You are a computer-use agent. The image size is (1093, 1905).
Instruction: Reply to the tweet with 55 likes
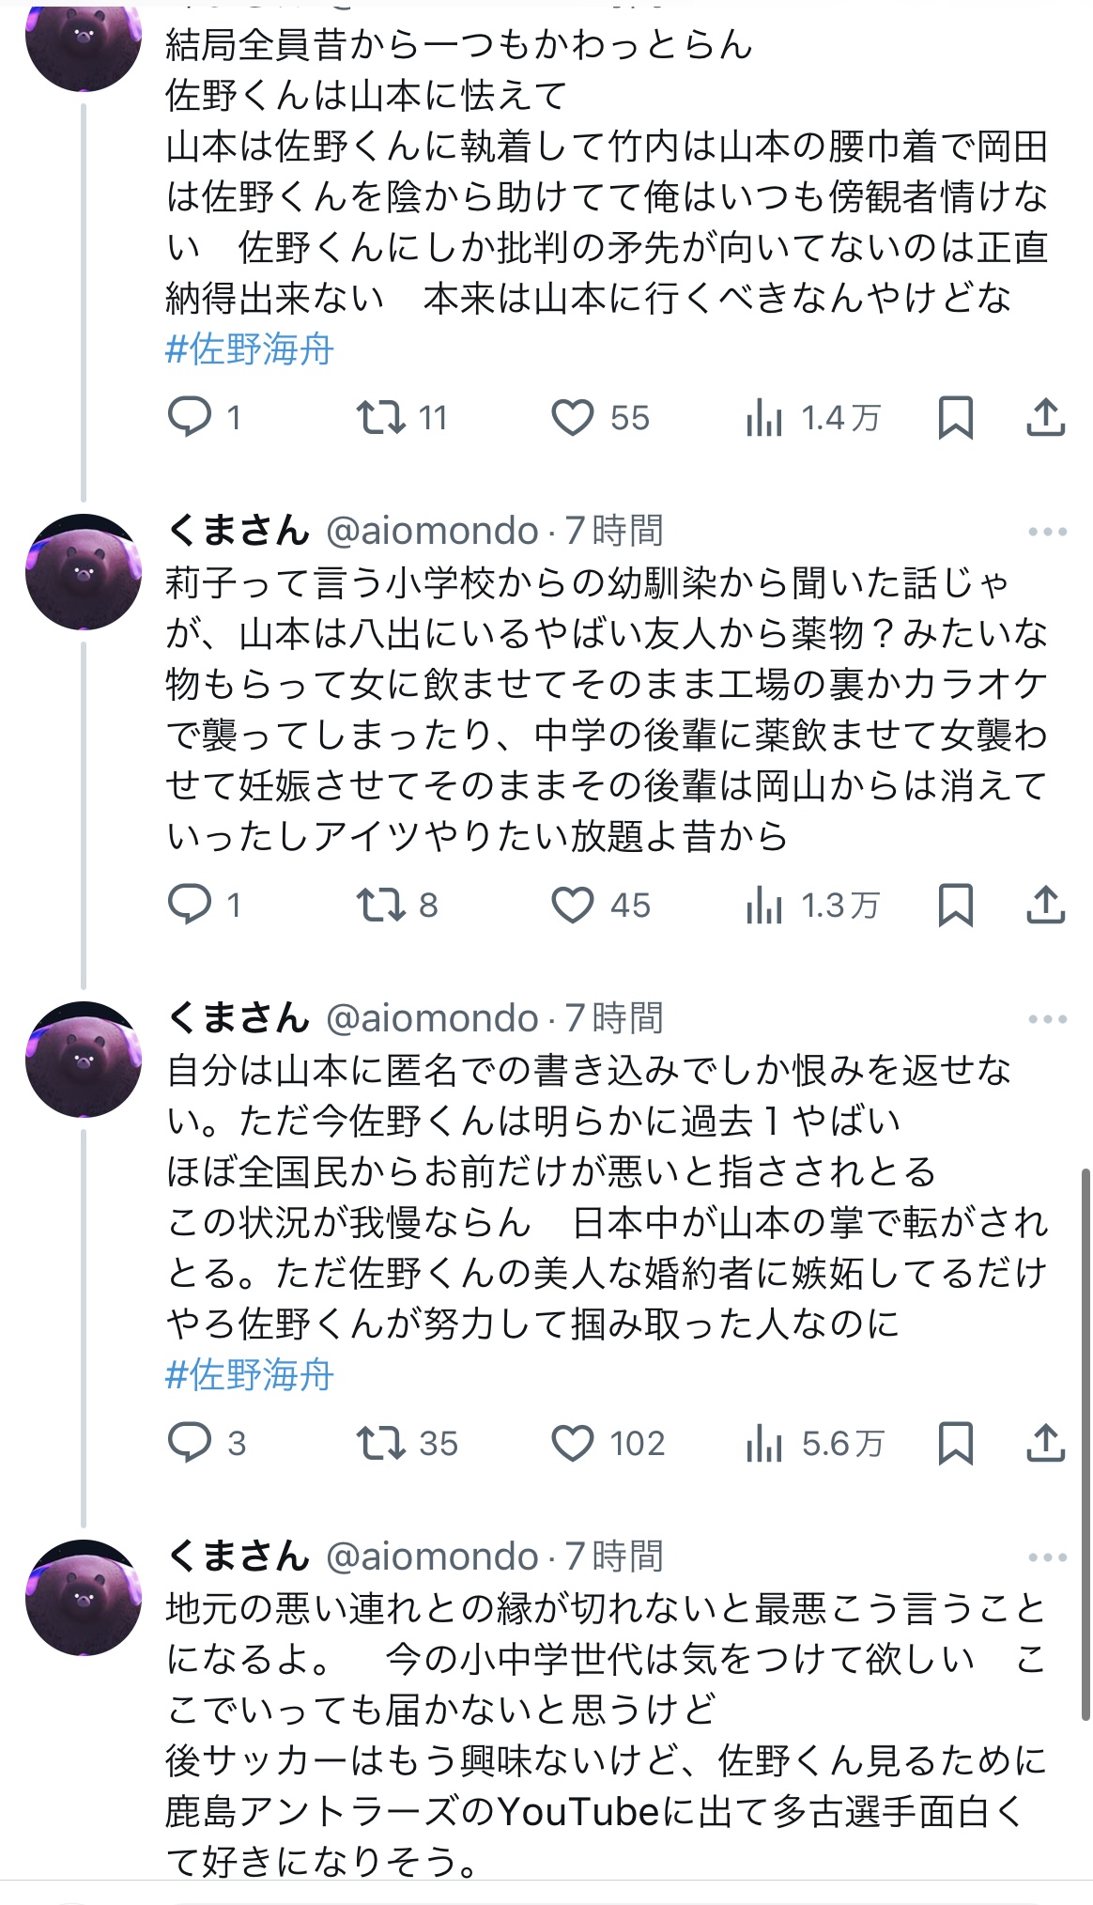(190, 417)
